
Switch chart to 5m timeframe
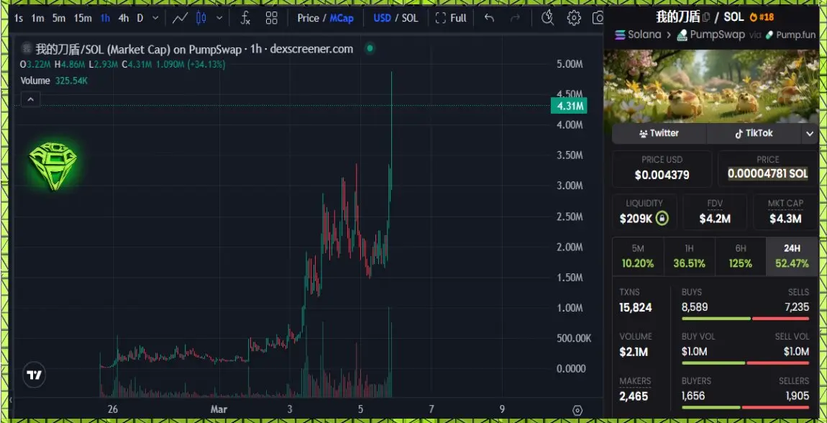(x=58, y=18)
